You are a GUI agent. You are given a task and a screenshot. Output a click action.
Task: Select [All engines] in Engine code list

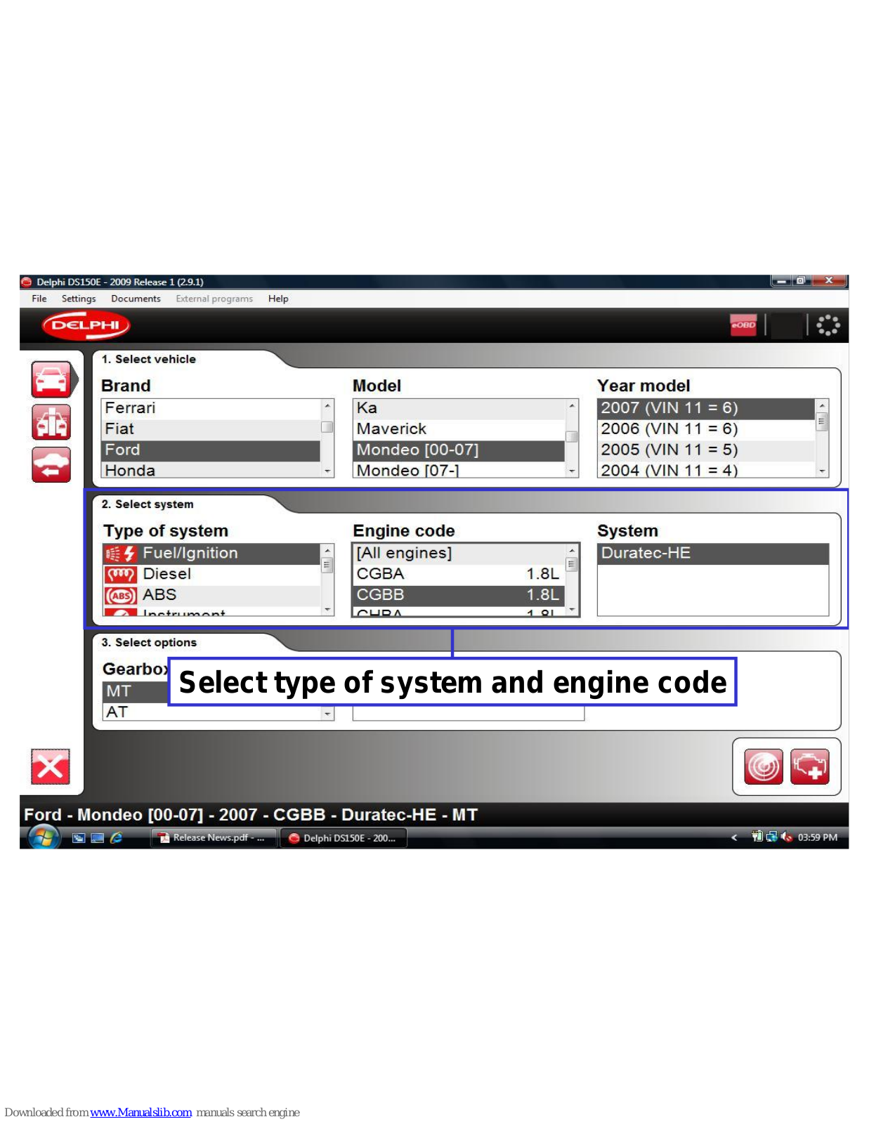459,554
